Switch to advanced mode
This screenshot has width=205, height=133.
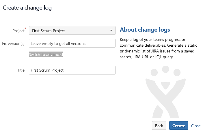pyautogui.click(x=46, y=54)
